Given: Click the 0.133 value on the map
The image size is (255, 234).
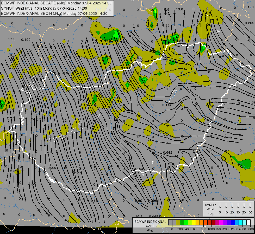Looking at the screenshot, I should [x=249, y=7].
